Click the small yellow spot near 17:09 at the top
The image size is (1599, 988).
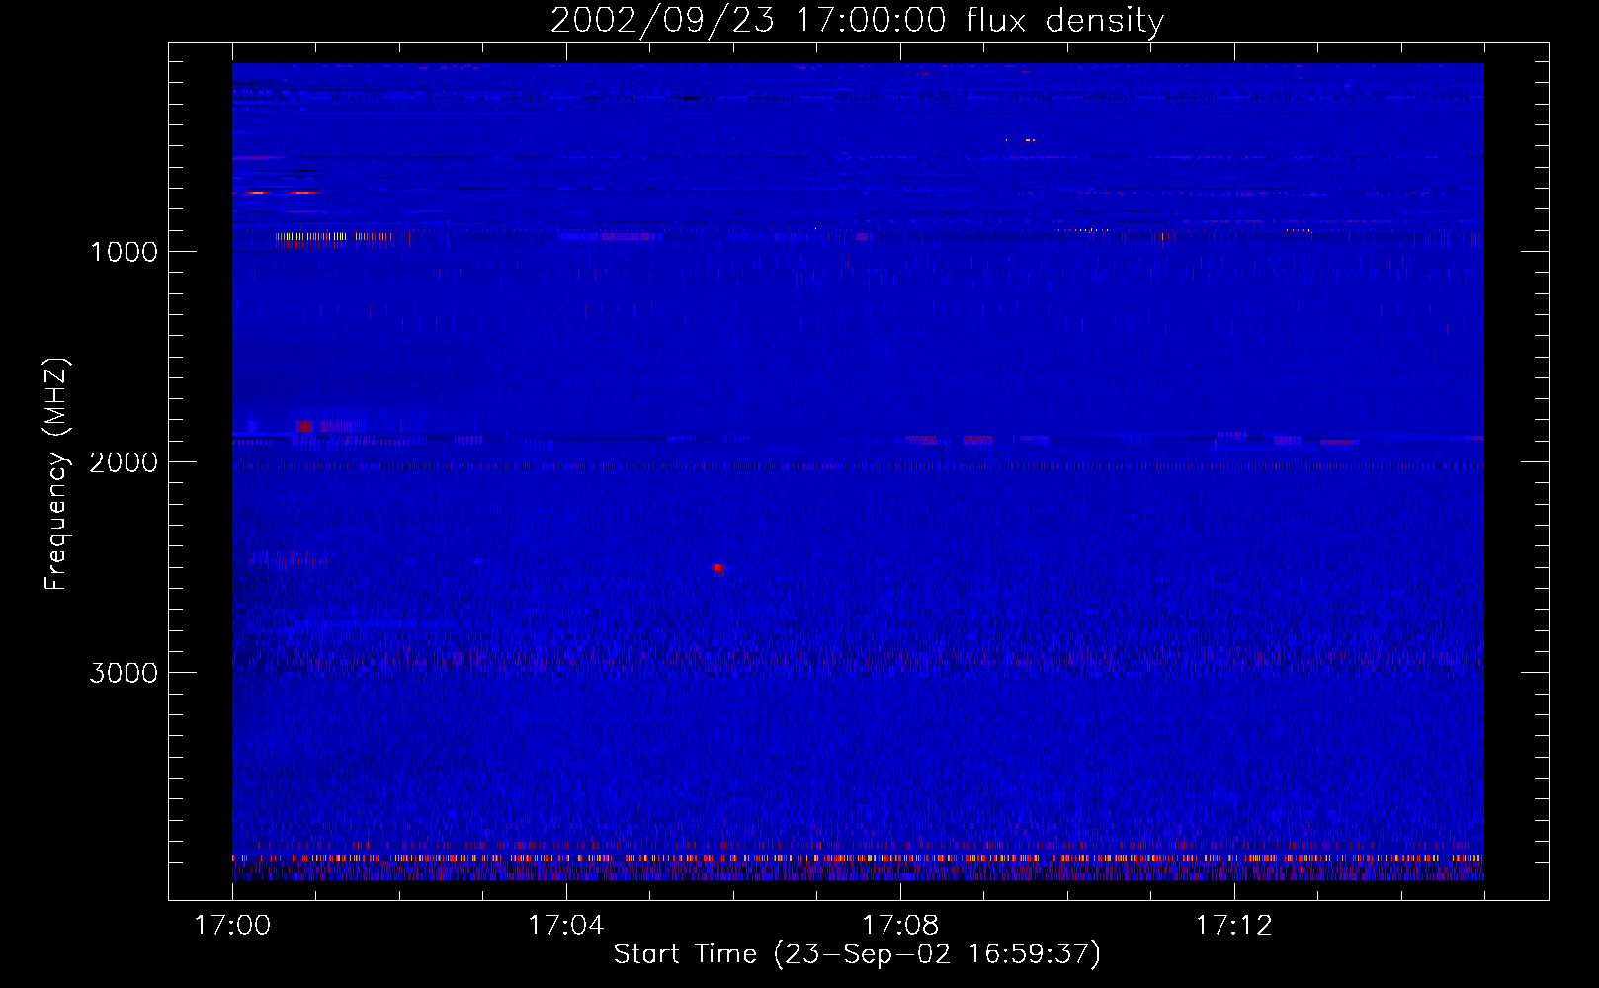(x=1030, y=140)
